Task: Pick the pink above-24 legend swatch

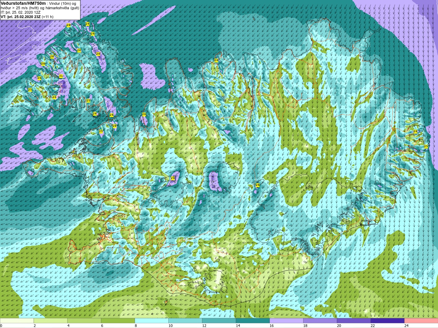Action: (421, 321)
